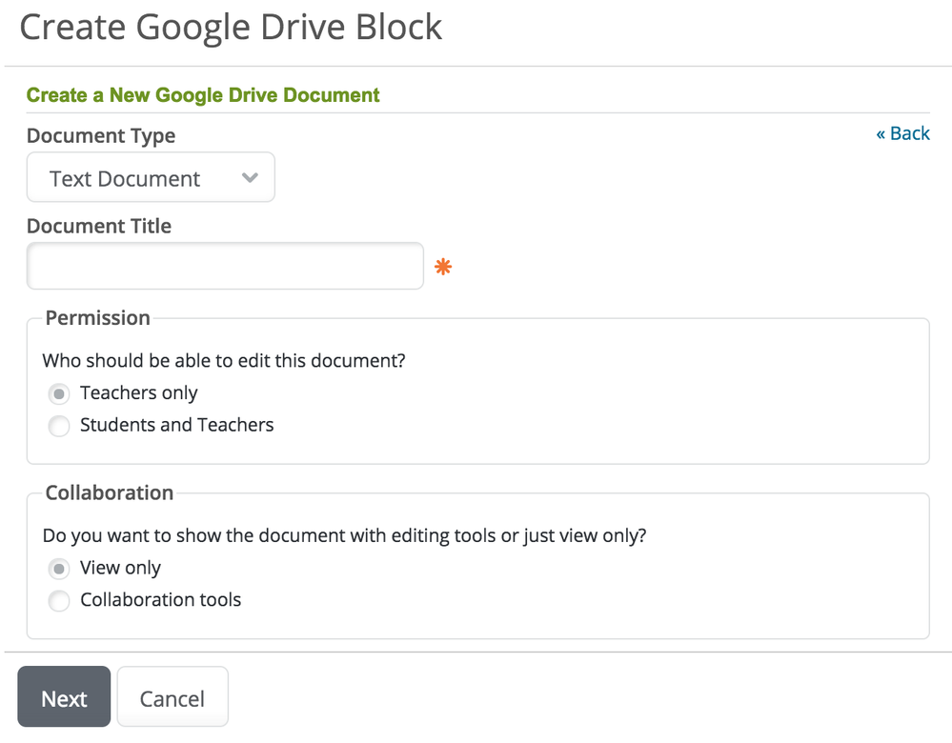Click the orange required asterisk icon
Image resolution: width=952 pixels, height=743 pixels.
(443, 268)
